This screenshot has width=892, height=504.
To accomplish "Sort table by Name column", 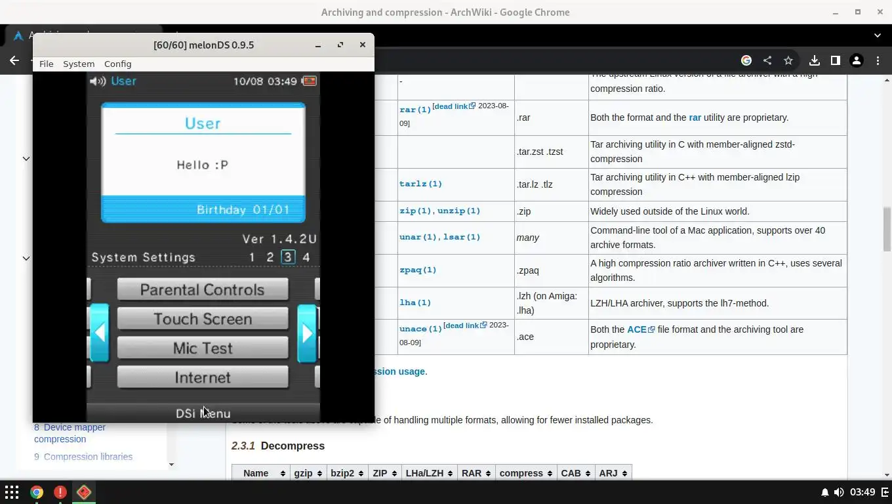I will click(261, 473).
